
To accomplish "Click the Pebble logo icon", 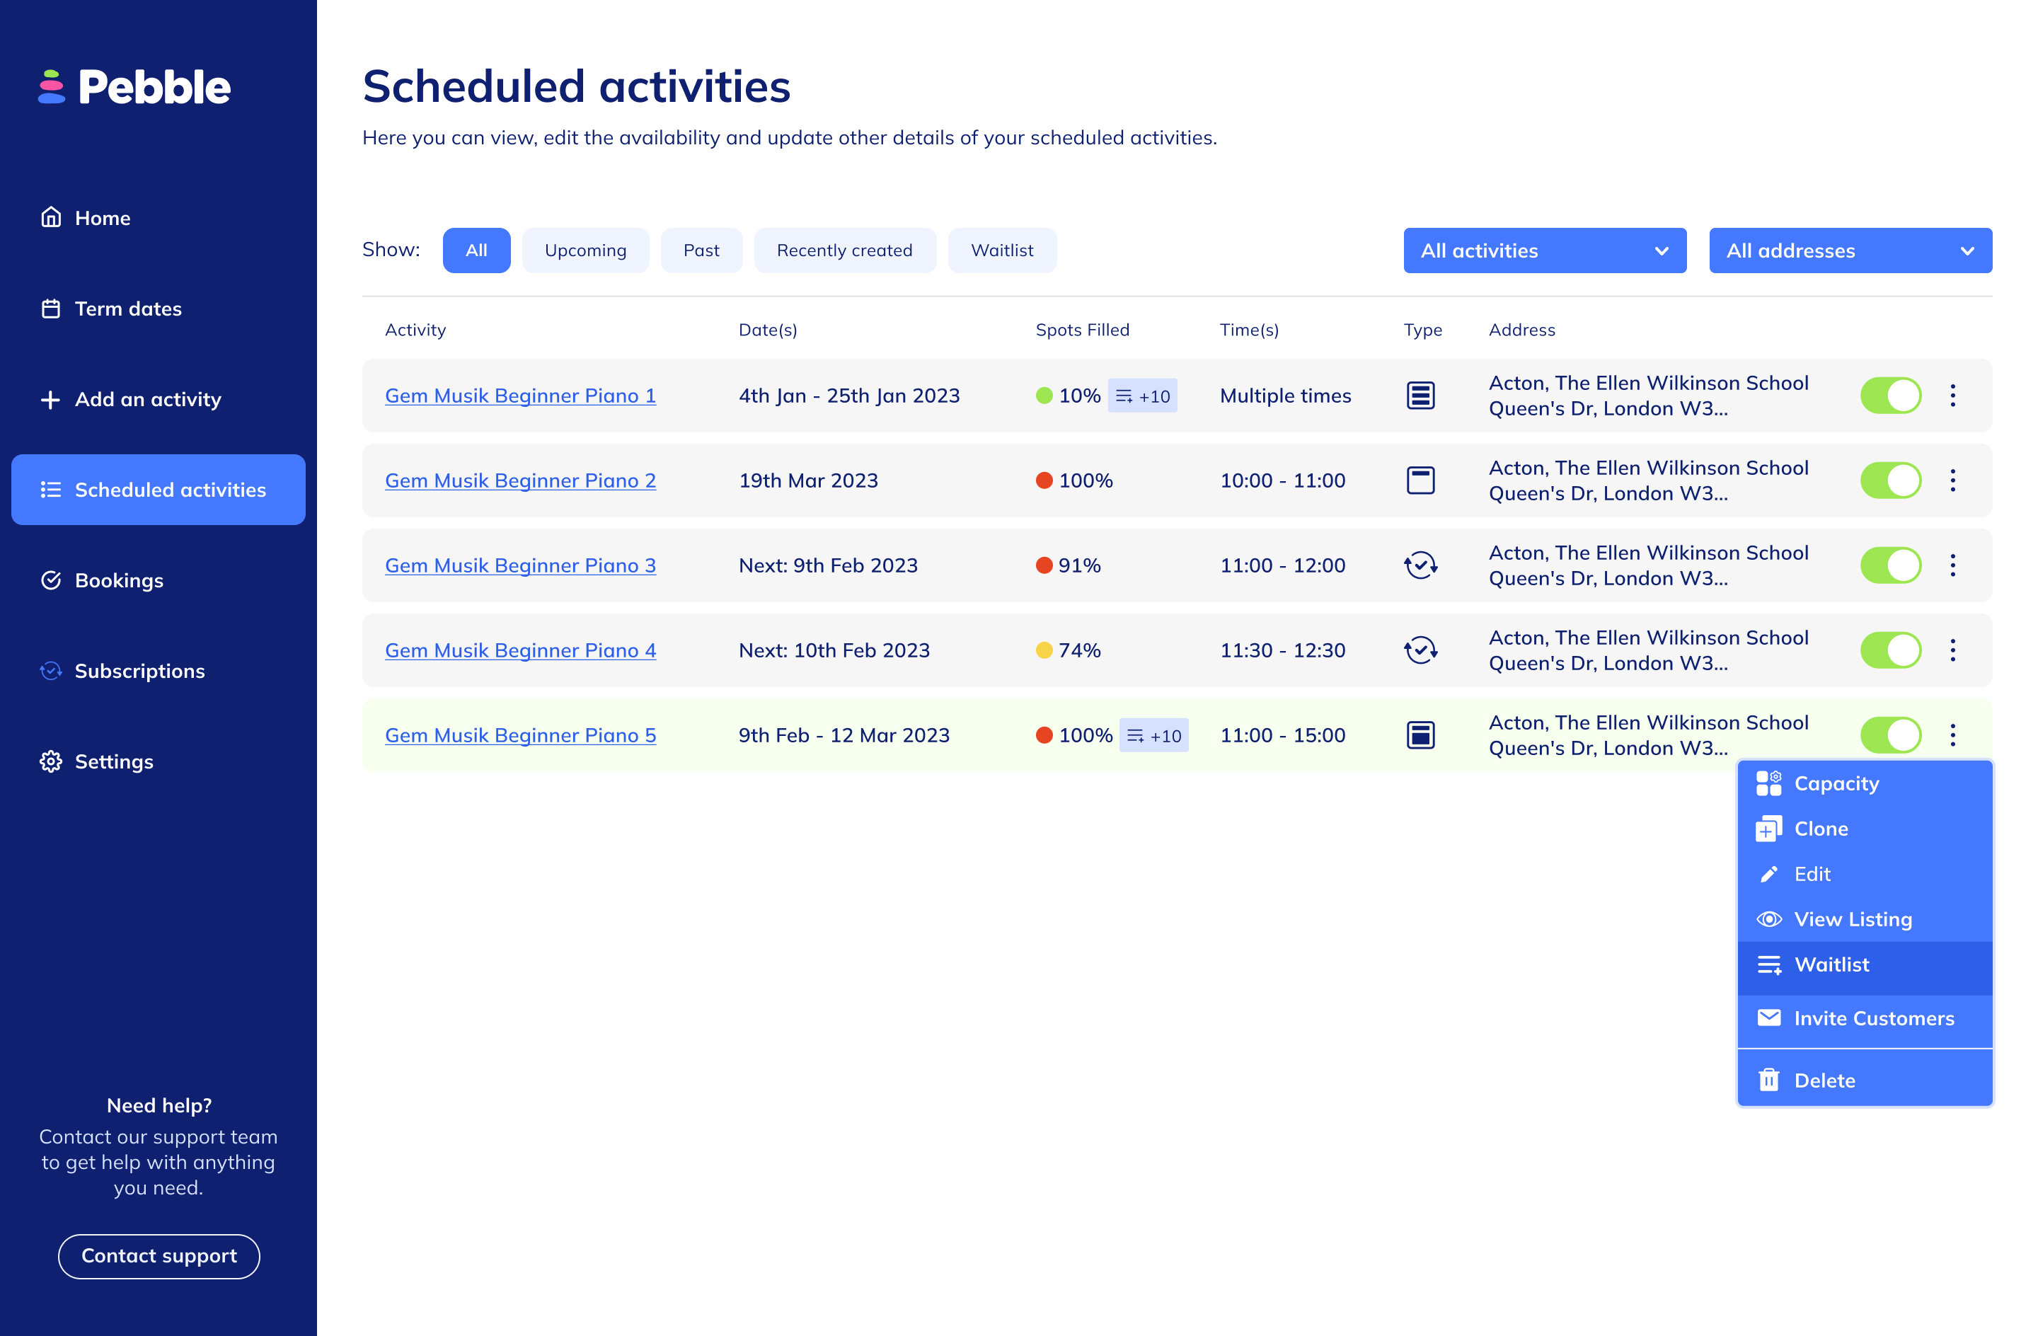I will [x=52, y=87].
